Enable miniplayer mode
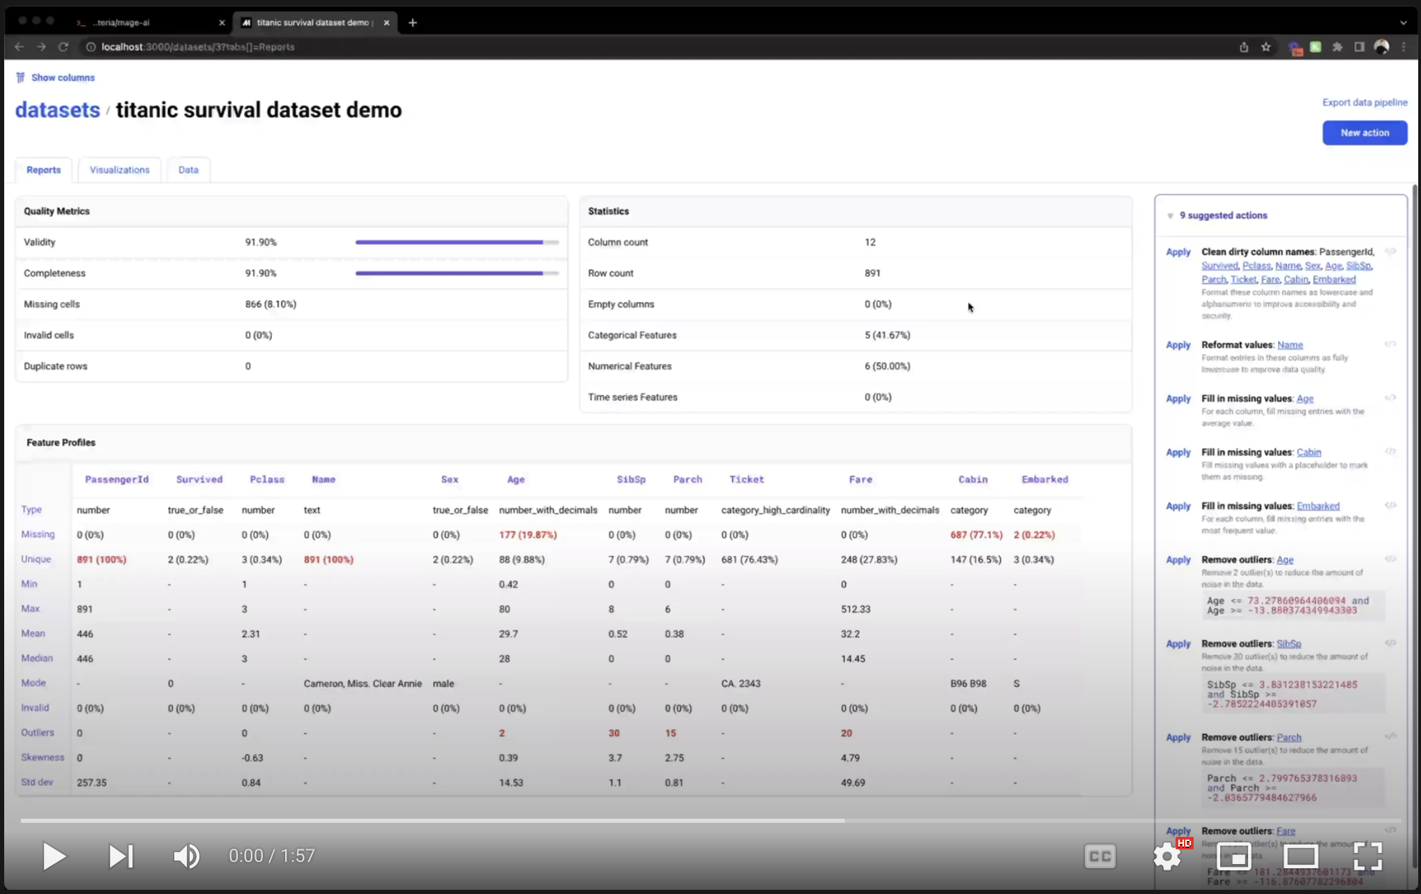Viewport: 1421px width, 894px height. tap(1233, 856)
